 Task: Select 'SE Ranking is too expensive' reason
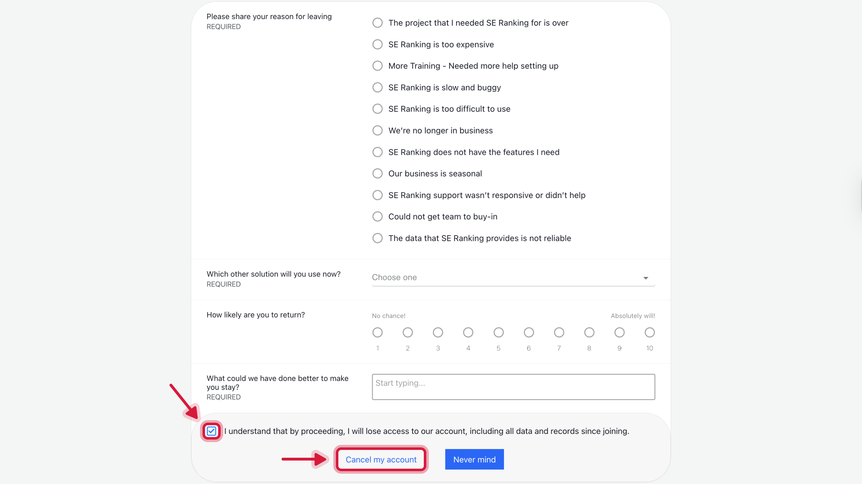tap(377, 44)
